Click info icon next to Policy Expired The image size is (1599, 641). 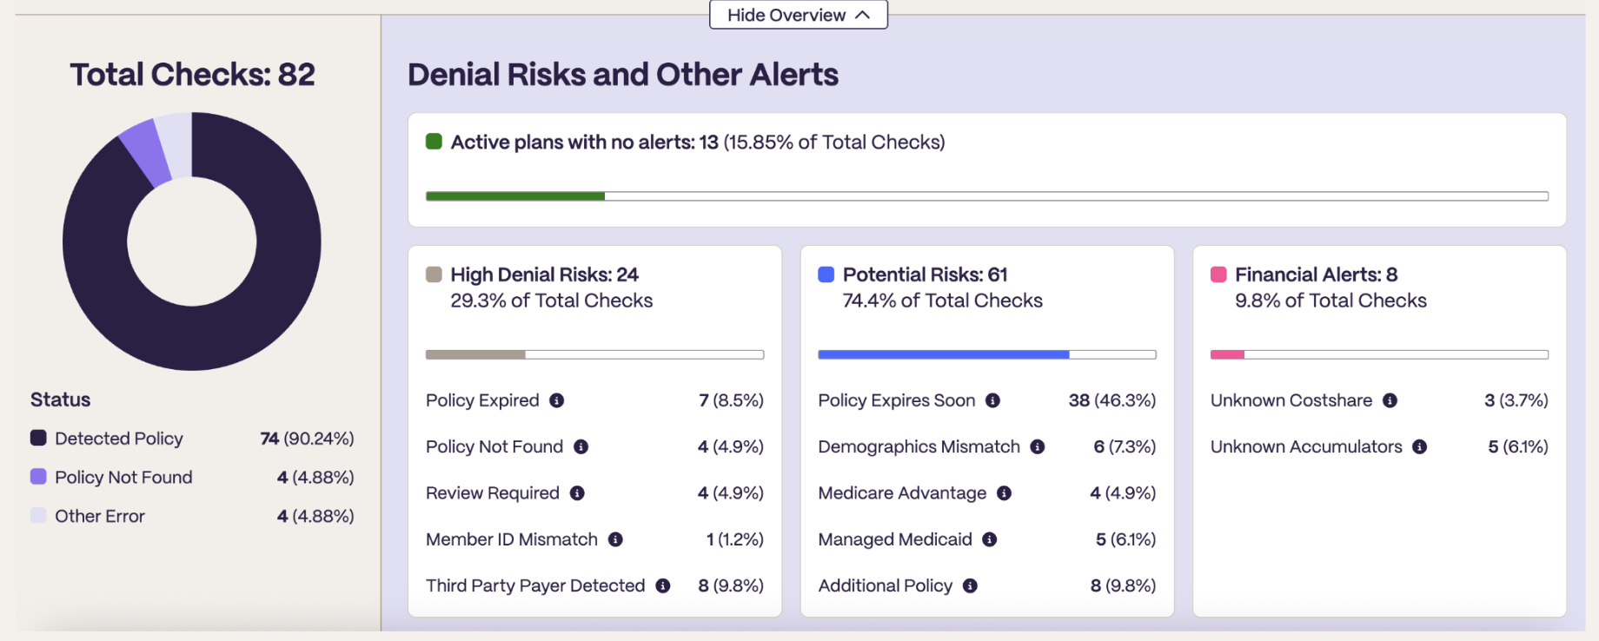tap(557, 400)
